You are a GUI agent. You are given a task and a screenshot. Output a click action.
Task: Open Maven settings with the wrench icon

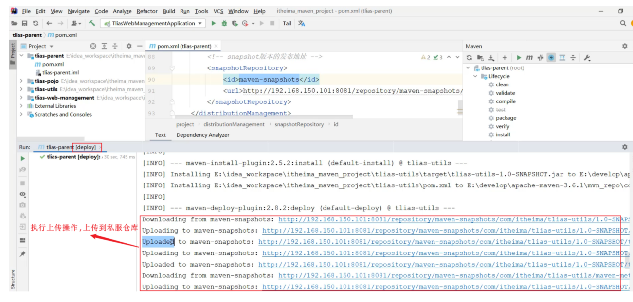587,58
